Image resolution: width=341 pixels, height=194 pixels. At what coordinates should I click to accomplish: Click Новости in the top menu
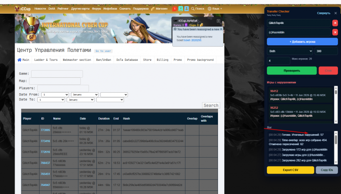click(40, 9)
